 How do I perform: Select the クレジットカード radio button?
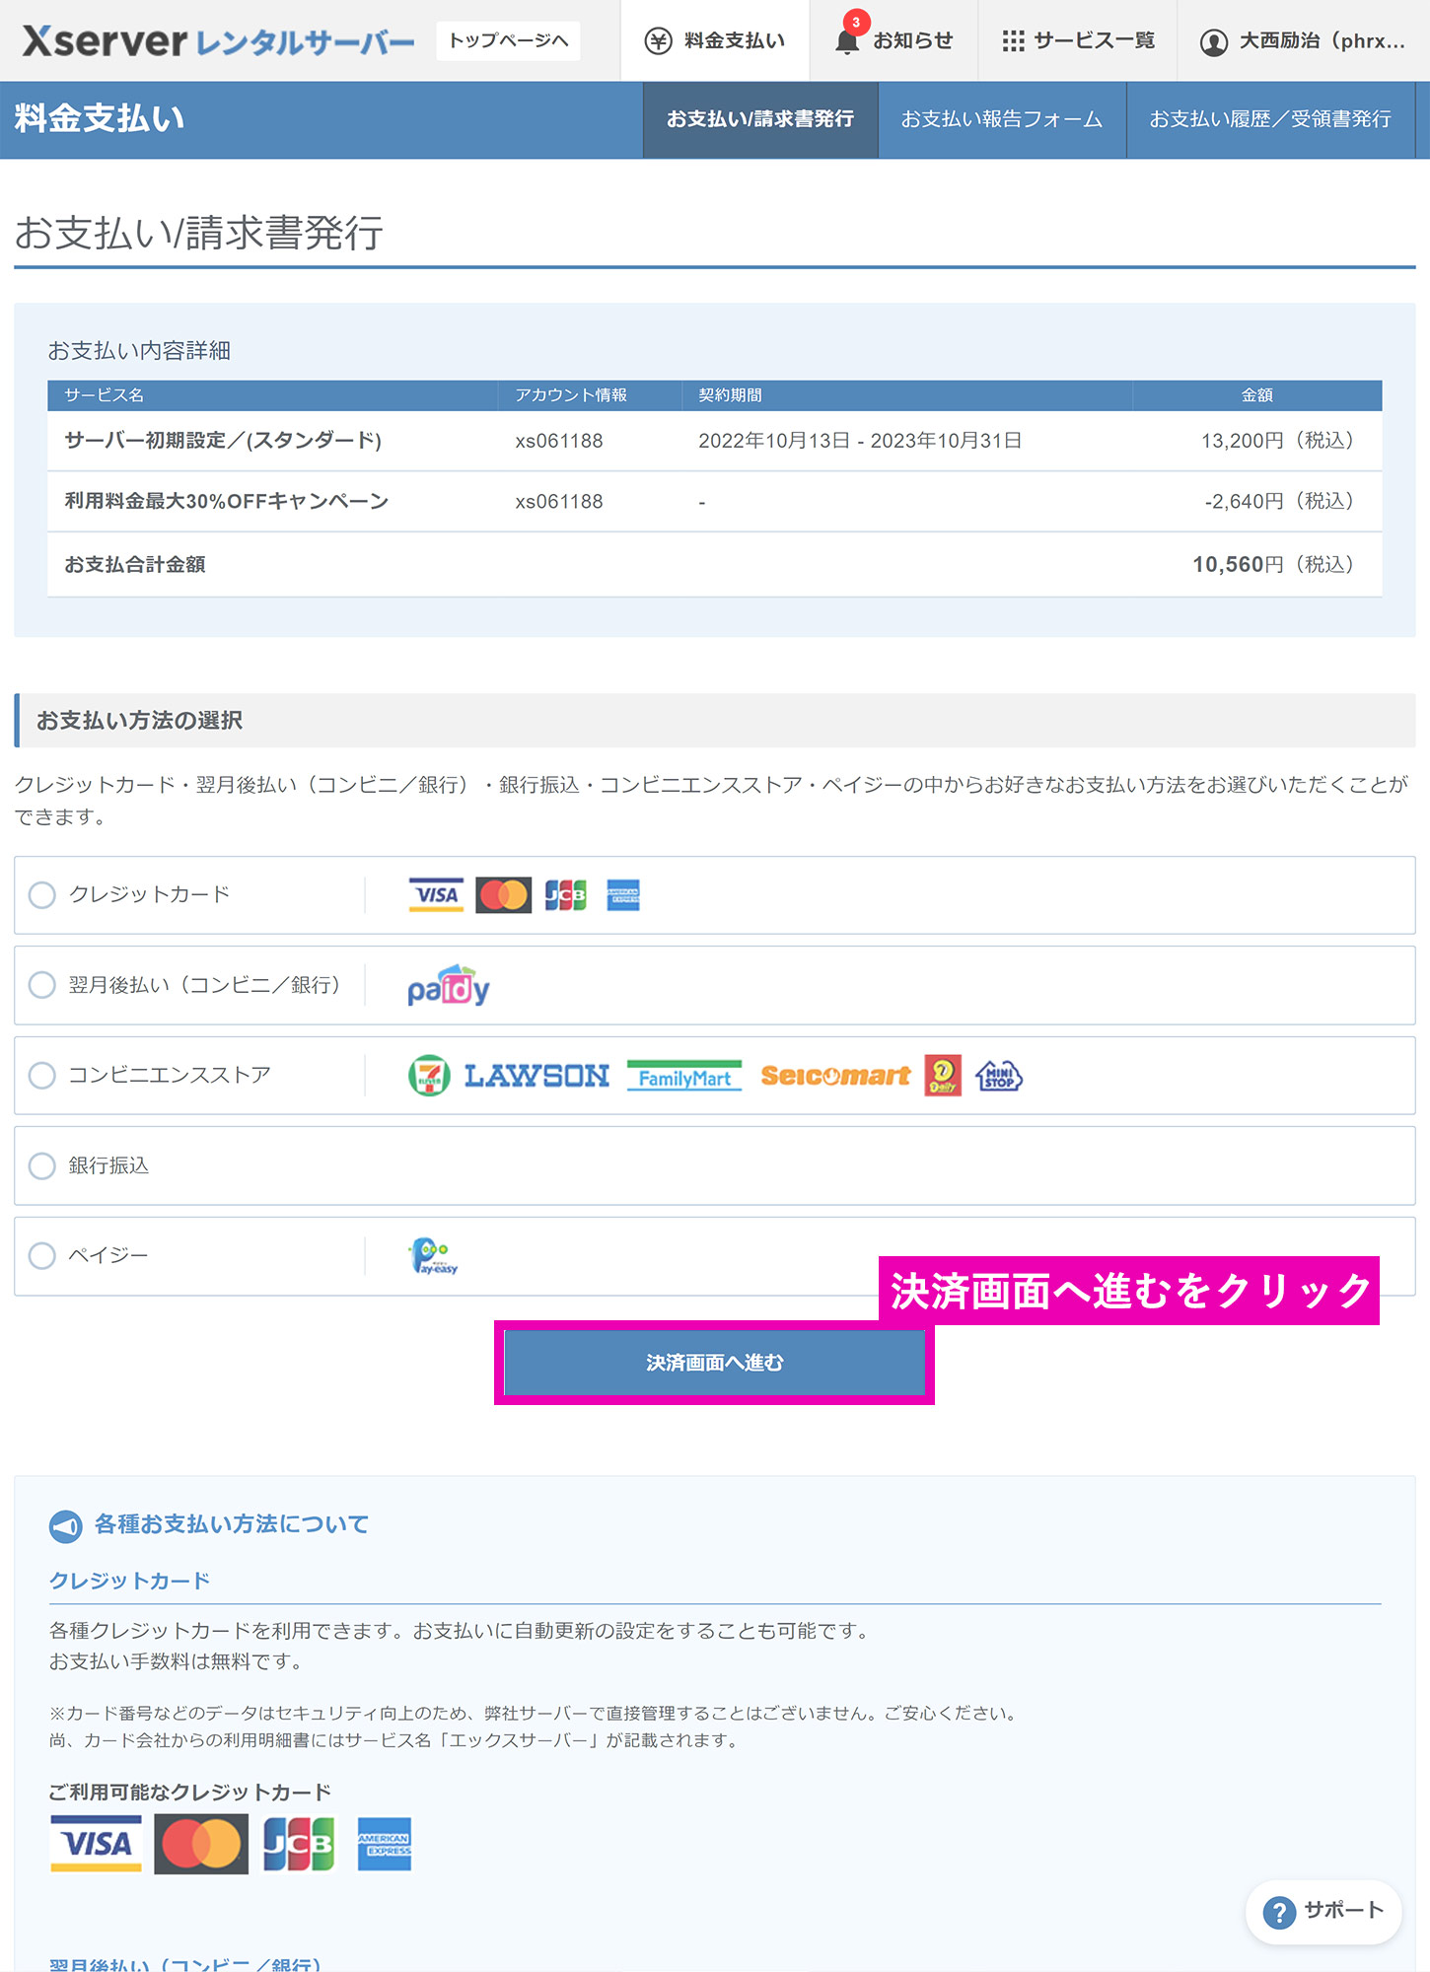pos(41,895)
